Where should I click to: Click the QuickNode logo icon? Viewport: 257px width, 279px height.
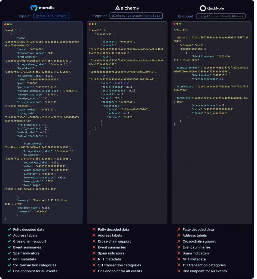pos(203,8)
